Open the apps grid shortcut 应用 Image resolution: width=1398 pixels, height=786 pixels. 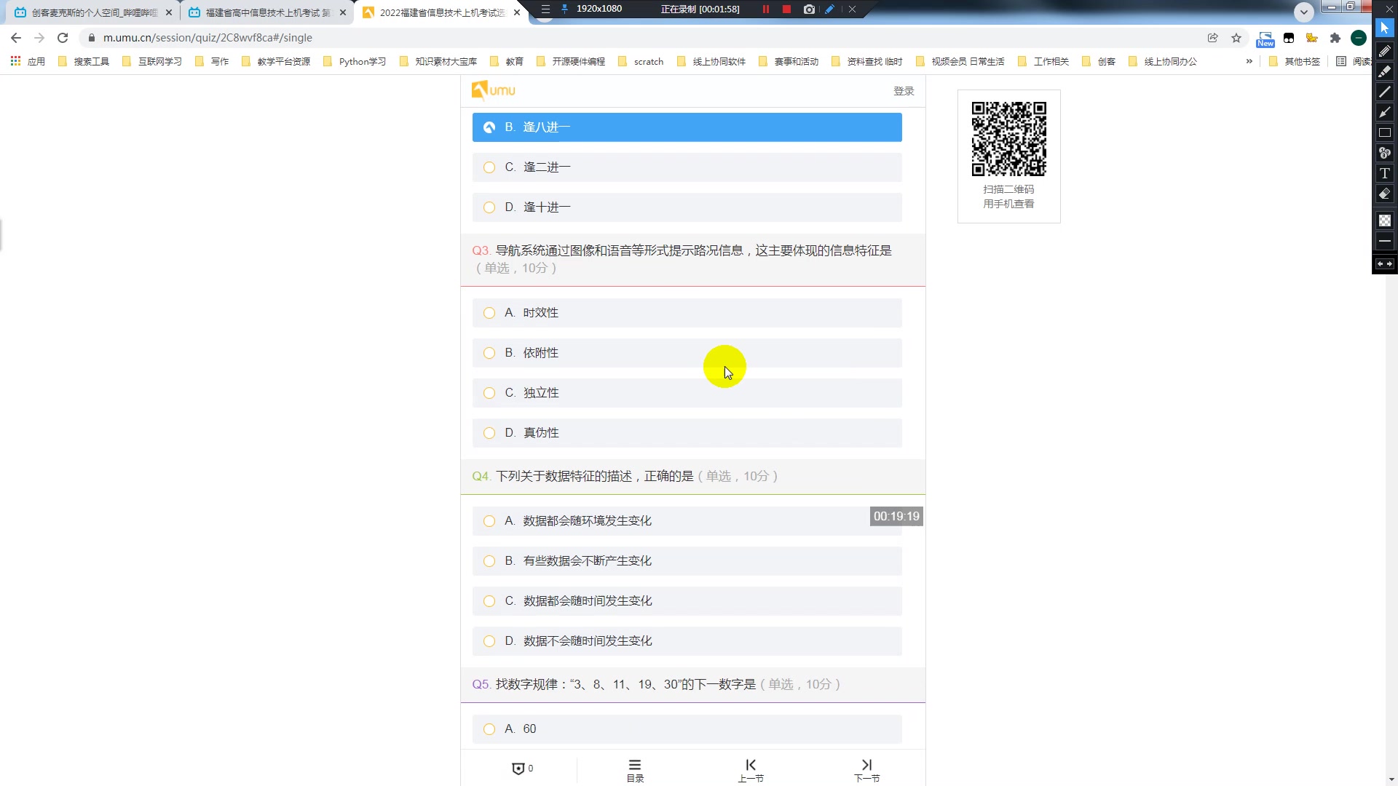click(28, 62)
